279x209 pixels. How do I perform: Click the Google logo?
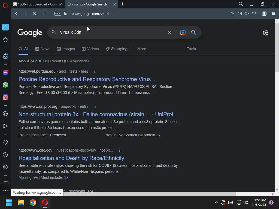point(30,33)
